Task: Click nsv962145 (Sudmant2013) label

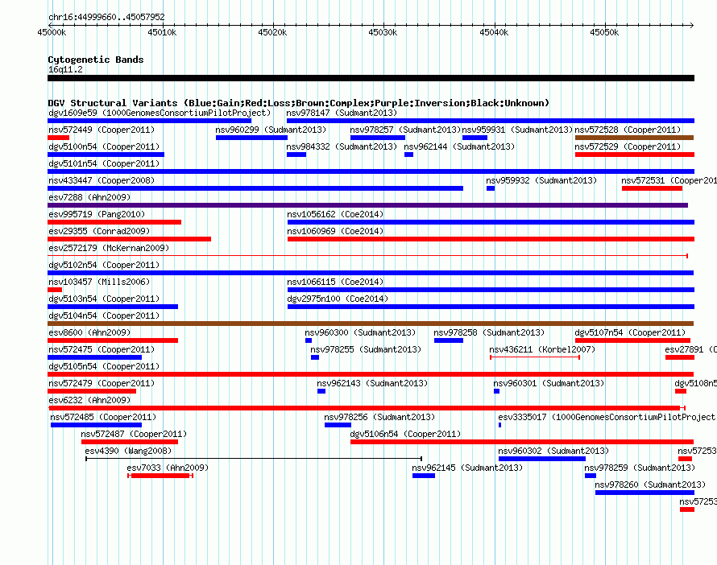Action: pyautogui.click(x=467, y=468)
